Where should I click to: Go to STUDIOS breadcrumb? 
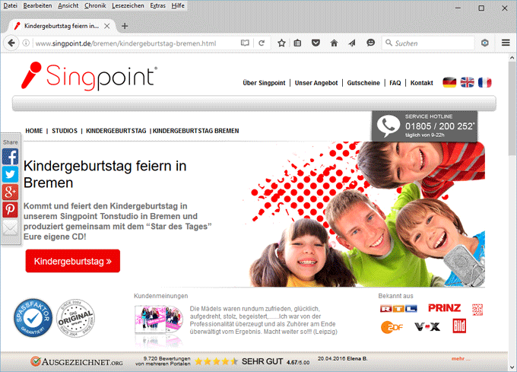pos(65,131)
